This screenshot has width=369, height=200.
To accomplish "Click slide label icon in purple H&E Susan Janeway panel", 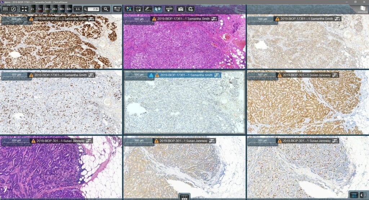I will coord(89,141).
